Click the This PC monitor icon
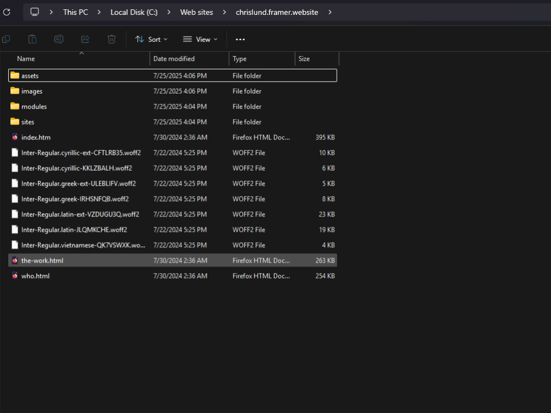Screen dimensions: 551x413 [x=34, y=12]
